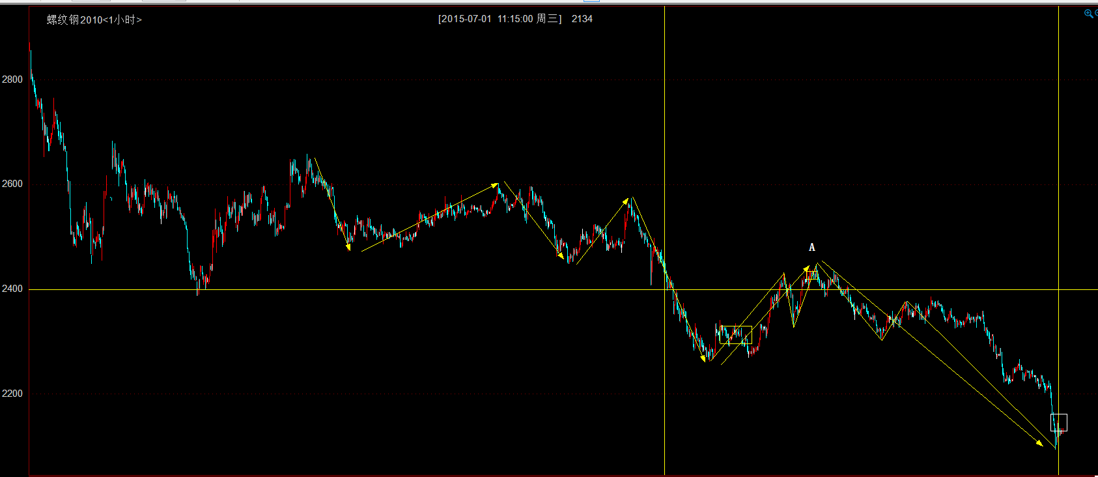Click the 2400 price axis label
1098x477 pixels.
12,289
